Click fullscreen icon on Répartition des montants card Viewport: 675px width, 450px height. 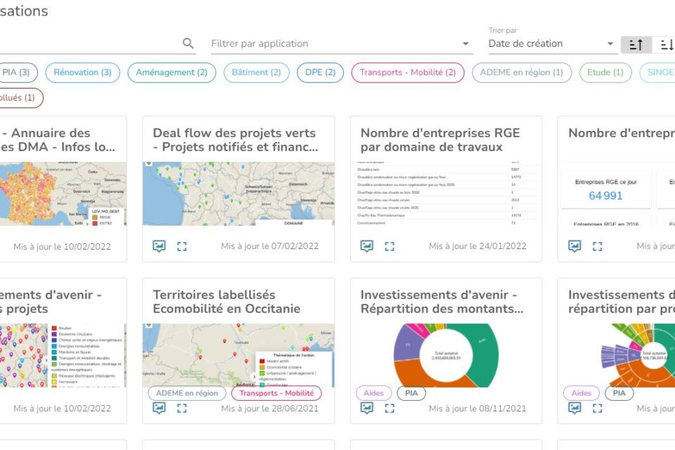coord(390,408)
